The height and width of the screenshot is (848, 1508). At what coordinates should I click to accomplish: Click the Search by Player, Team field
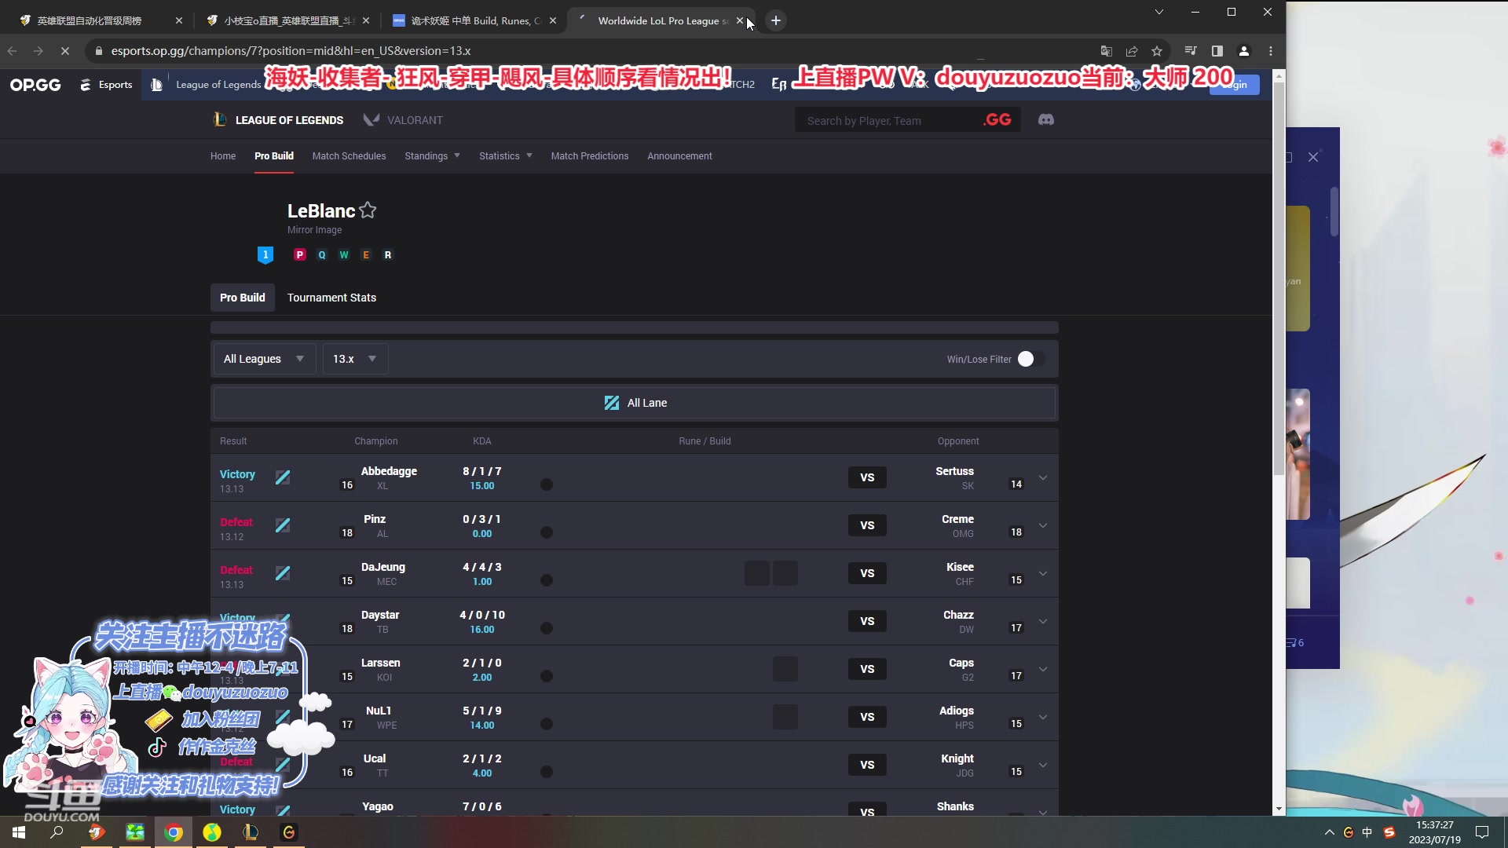(886, 120)
